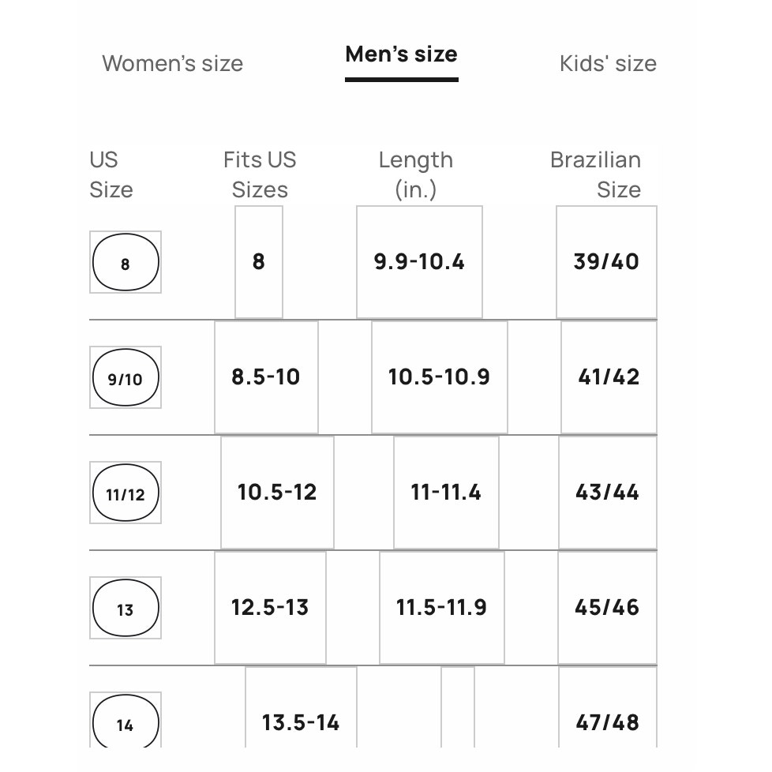Click the 10.5-10.9 length cell
772x772 pixels.
(440, 377)
